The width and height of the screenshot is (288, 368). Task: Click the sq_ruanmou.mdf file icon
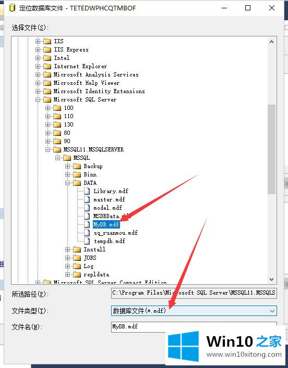point(87,233)
